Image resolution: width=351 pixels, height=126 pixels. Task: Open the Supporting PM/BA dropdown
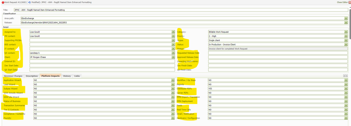pos(173,40)
